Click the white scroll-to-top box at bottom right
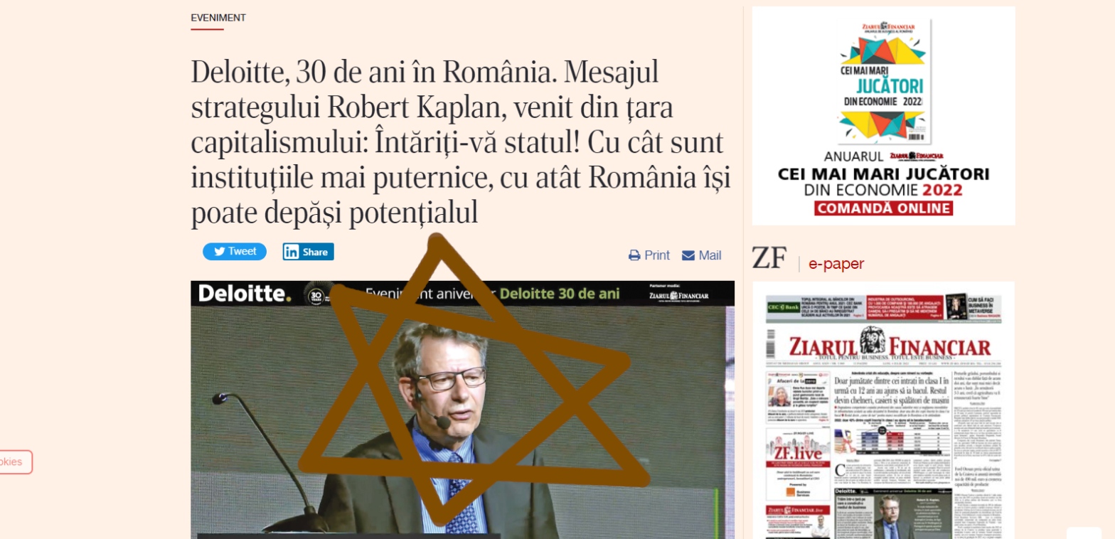This screenshot has height=539, width=1115. pyautogui.click(x=1084, y=533)
